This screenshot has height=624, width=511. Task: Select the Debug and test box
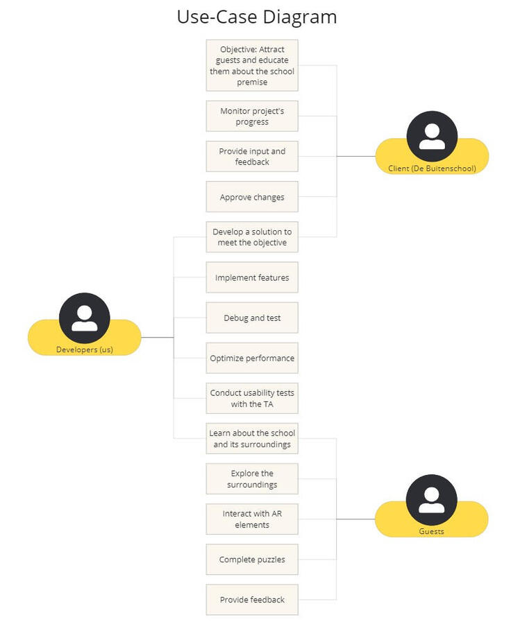(x=252, y=318)
